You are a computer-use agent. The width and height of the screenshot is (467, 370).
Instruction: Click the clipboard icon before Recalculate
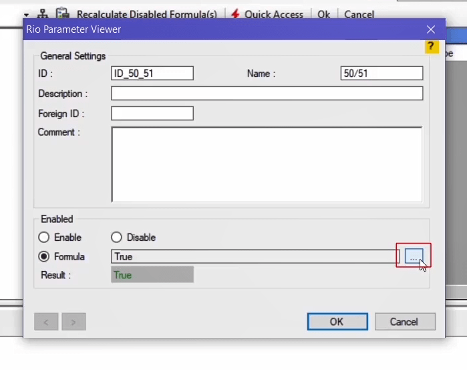63,13
